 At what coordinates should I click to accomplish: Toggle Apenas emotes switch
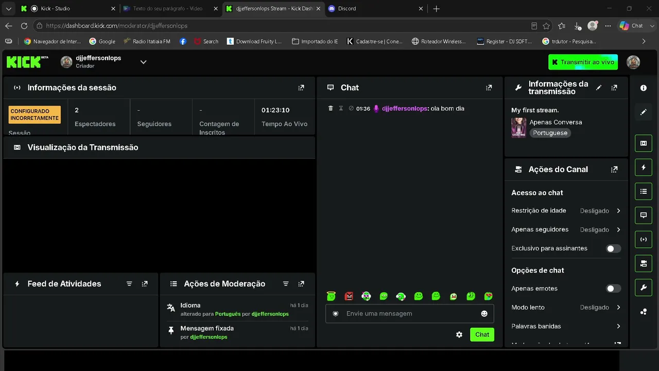613,289
